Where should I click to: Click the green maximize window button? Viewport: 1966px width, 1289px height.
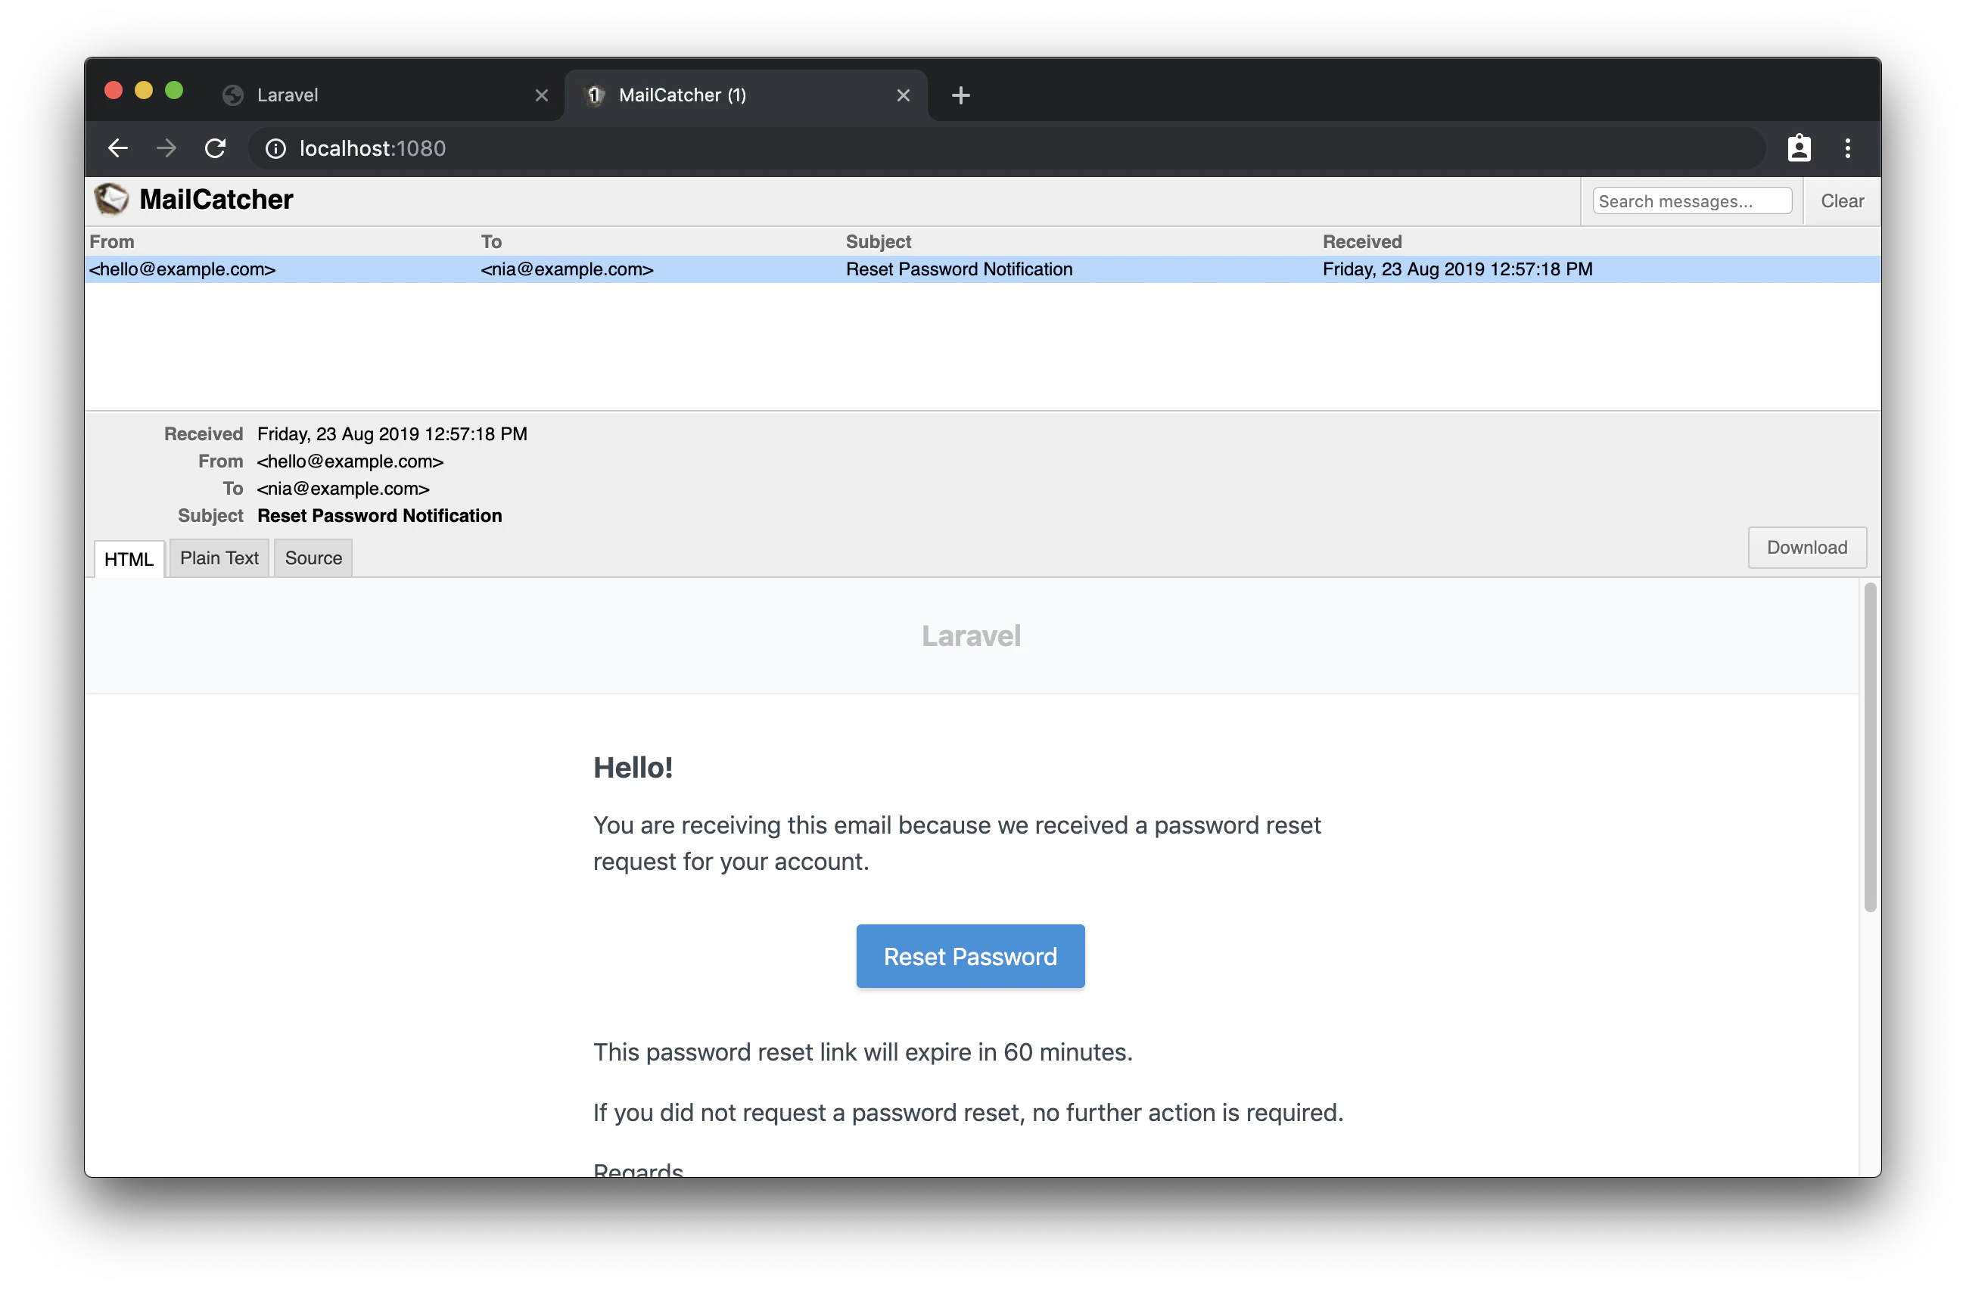pyautogui.click(x=173, y=90)
